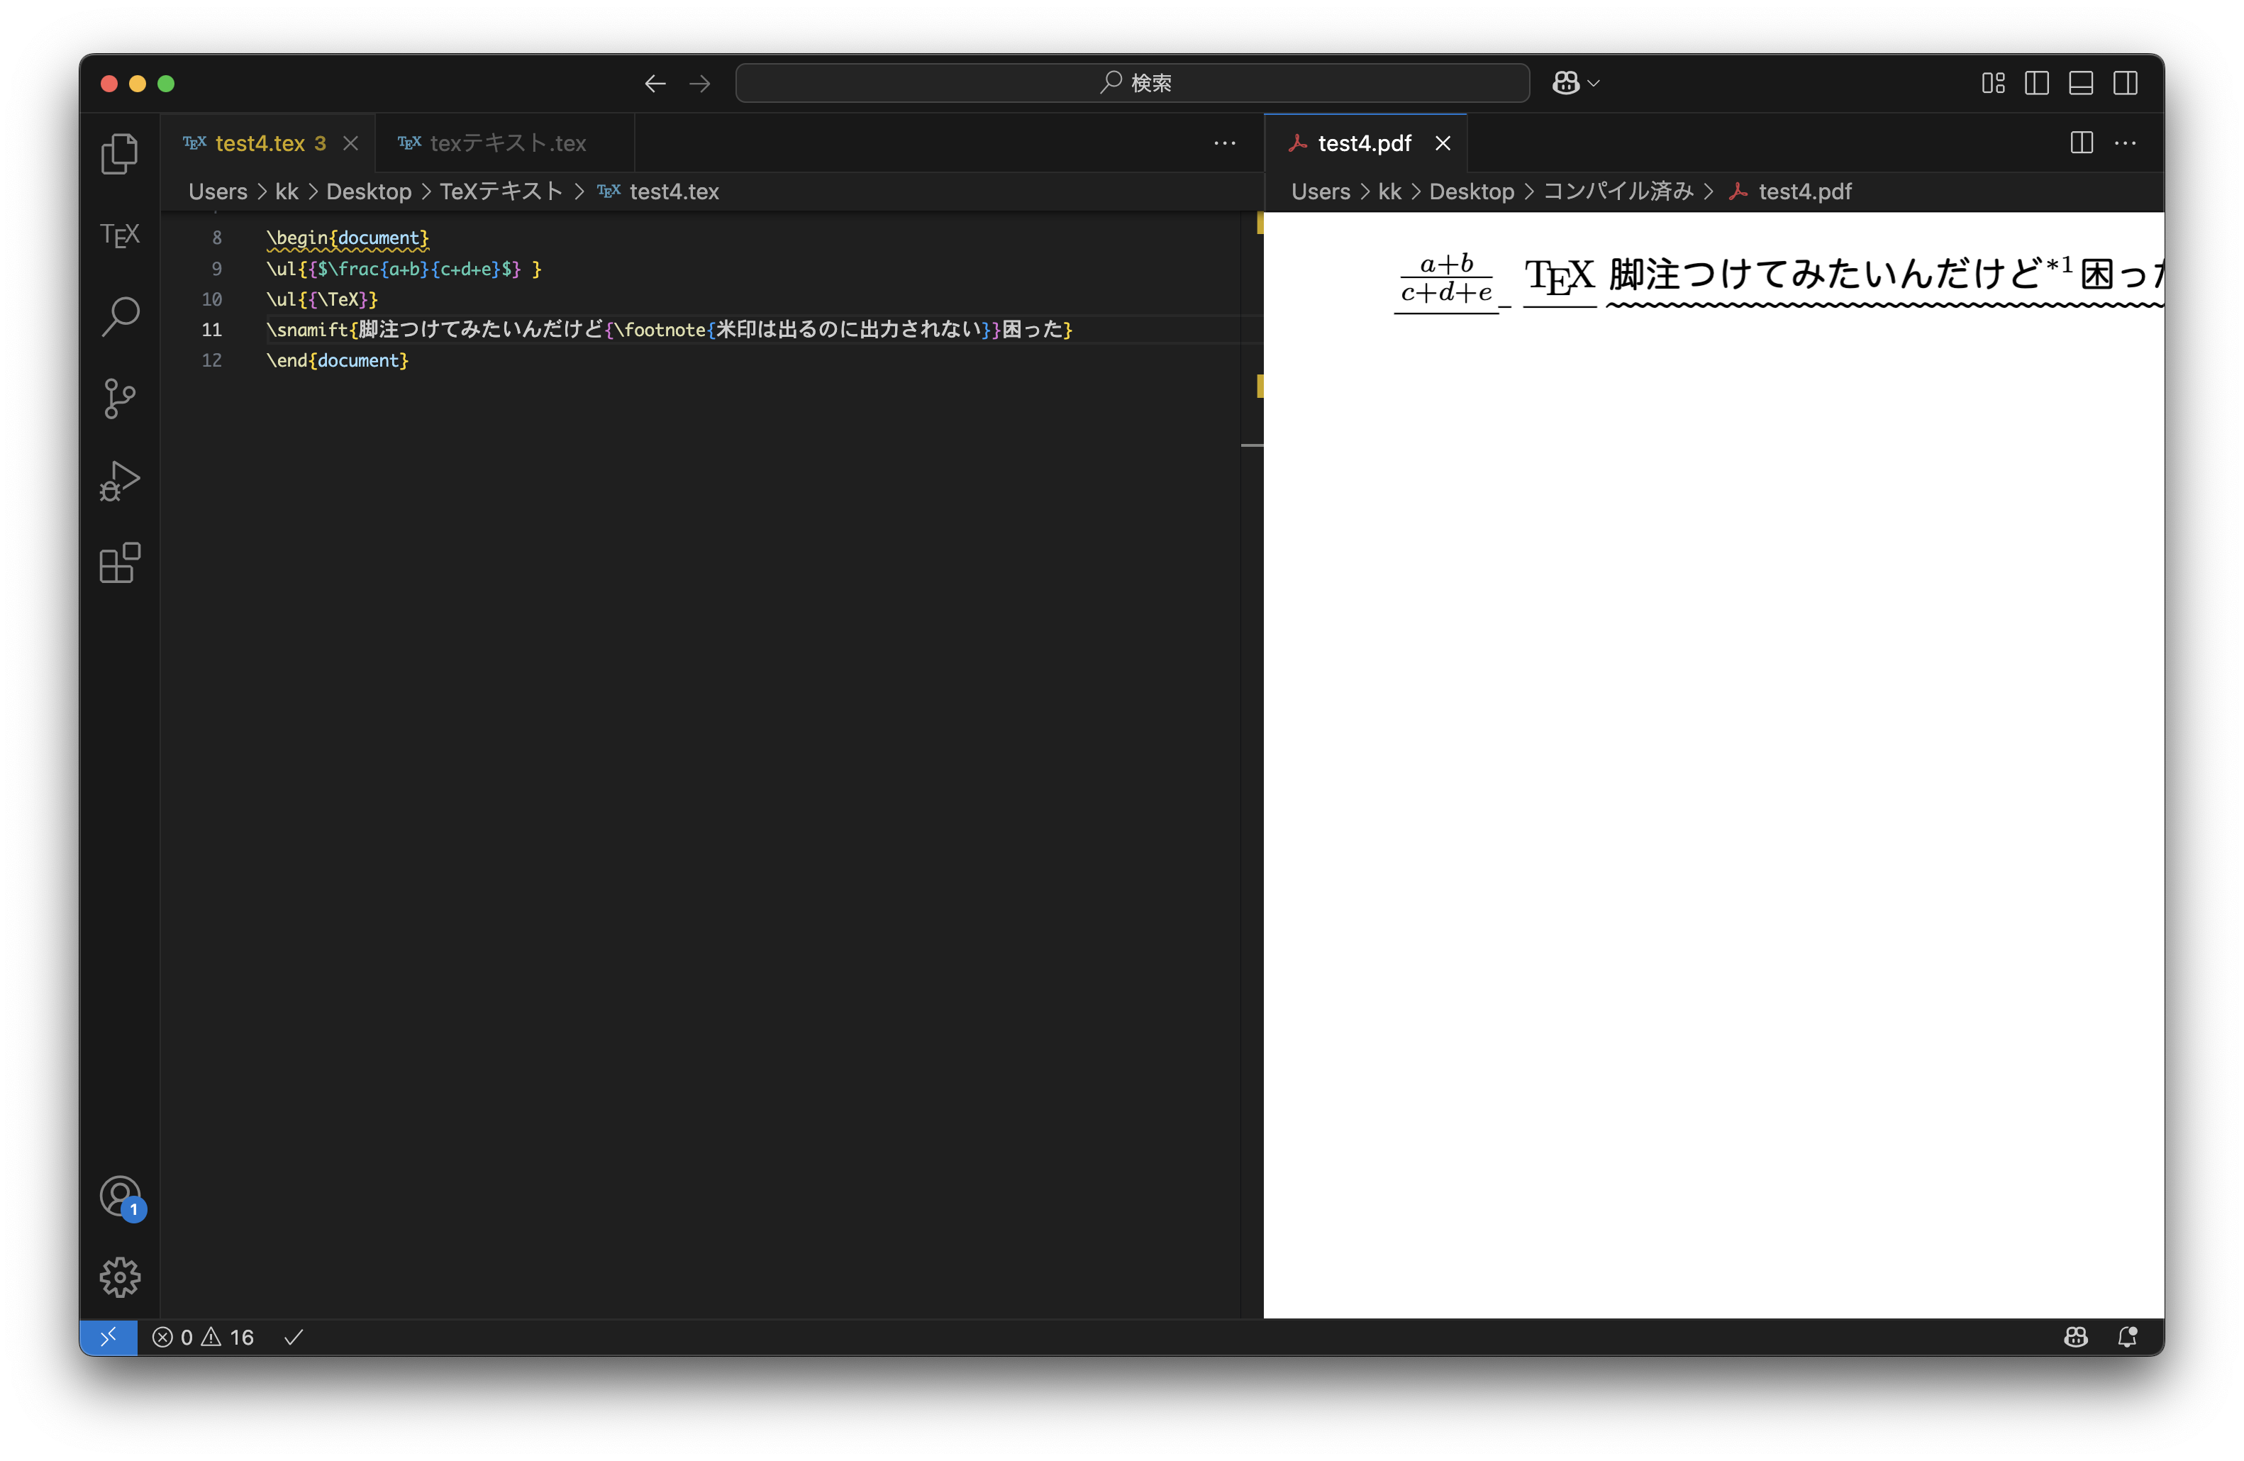This screenshot has height=1461, width=2244.
Task: Click the \snamift footnote code line
Action: pyautogui.click(x=670, y=329)
